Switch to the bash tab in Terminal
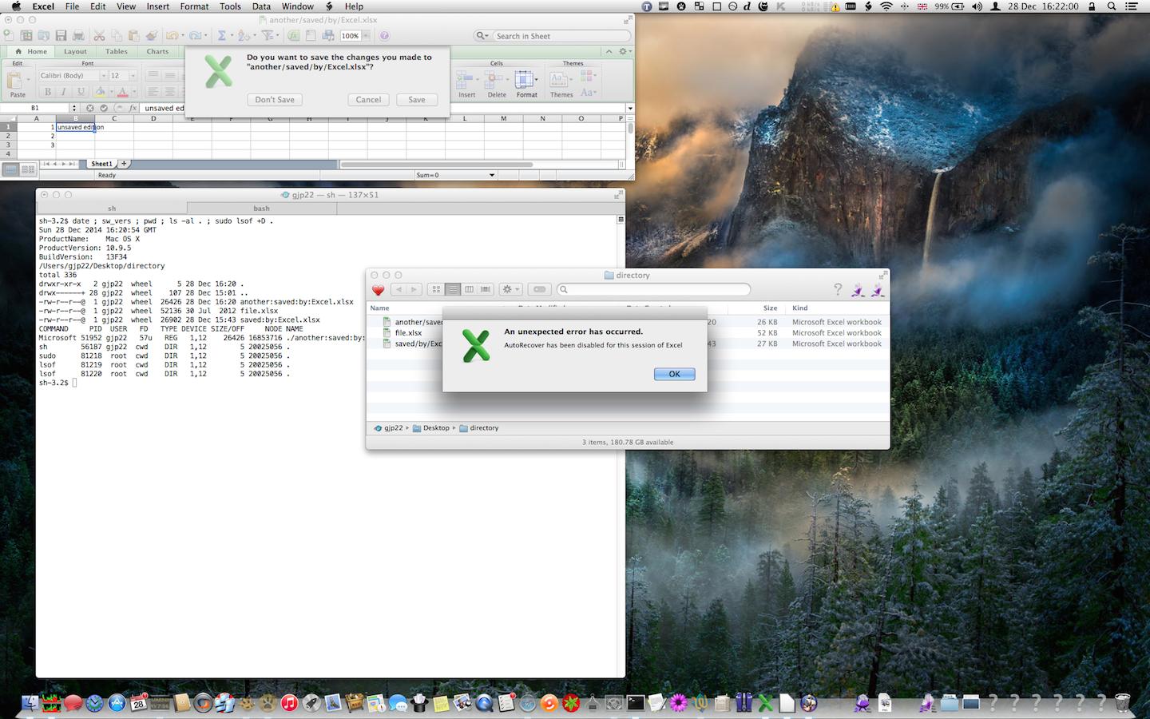1150x719 pixels. click(261, 209)
